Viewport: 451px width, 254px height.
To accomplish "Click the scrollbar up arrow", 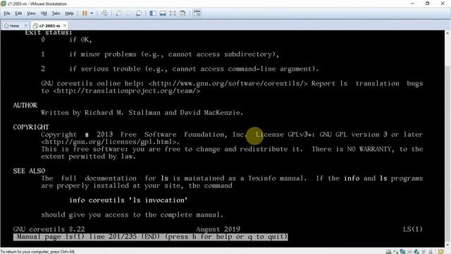I will tap(447, 33).
